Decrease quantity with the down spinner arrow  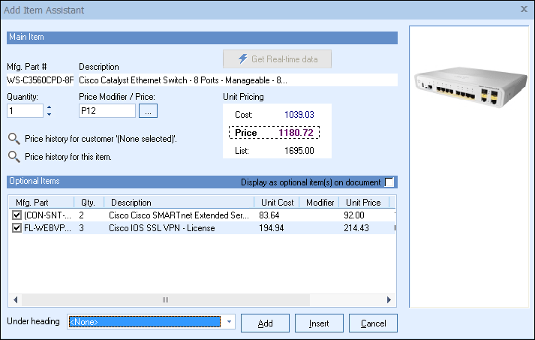[49, 115]
